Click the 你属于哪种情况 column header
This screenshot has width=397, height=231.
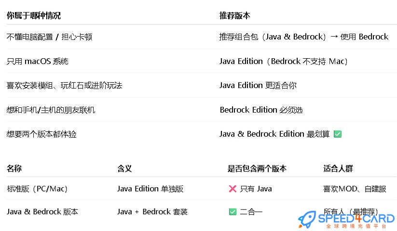(x=34, y=16)
